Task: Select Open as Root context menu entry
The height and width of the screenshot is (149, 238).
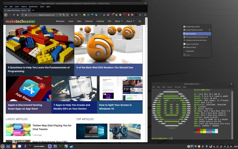Action: coord(197,47)
